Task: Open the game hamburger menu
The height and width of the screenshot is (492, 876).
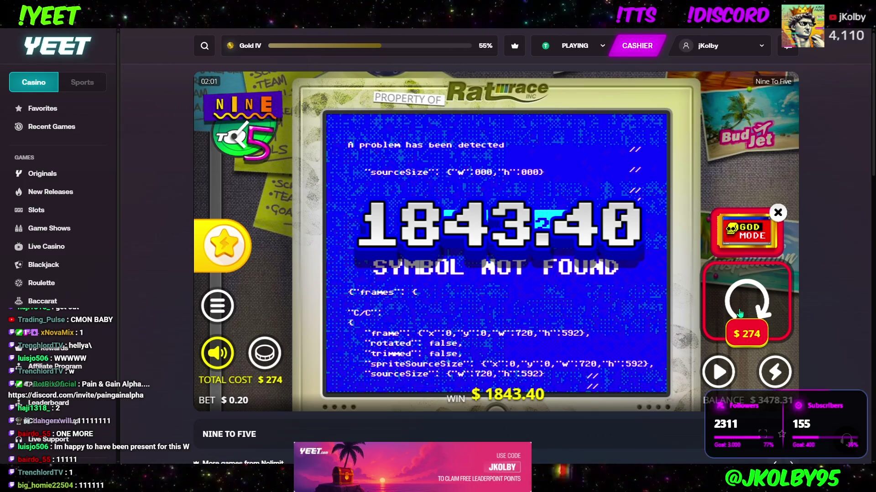Action: tap(218, 306)
